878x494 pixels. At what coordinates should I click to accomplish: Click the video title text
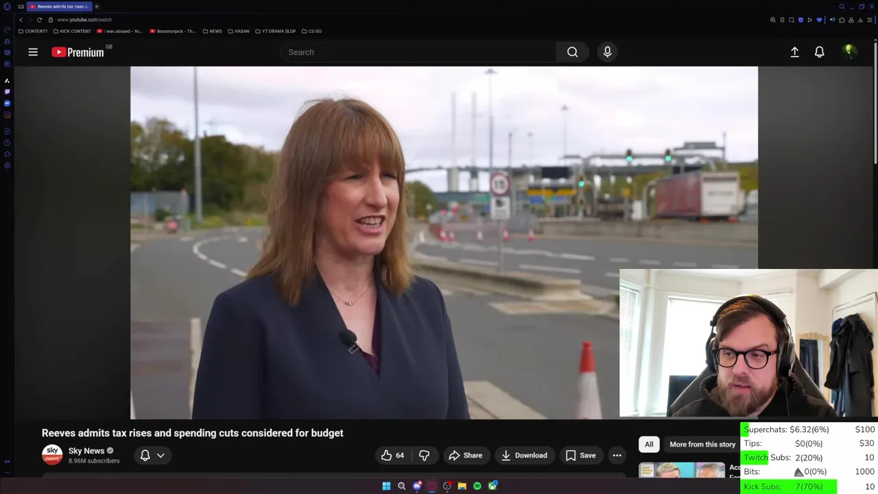pos(192,433)
